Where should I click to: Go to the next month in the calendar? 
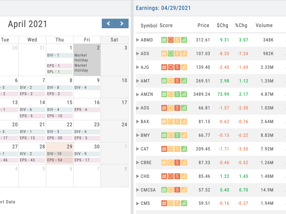122,24
